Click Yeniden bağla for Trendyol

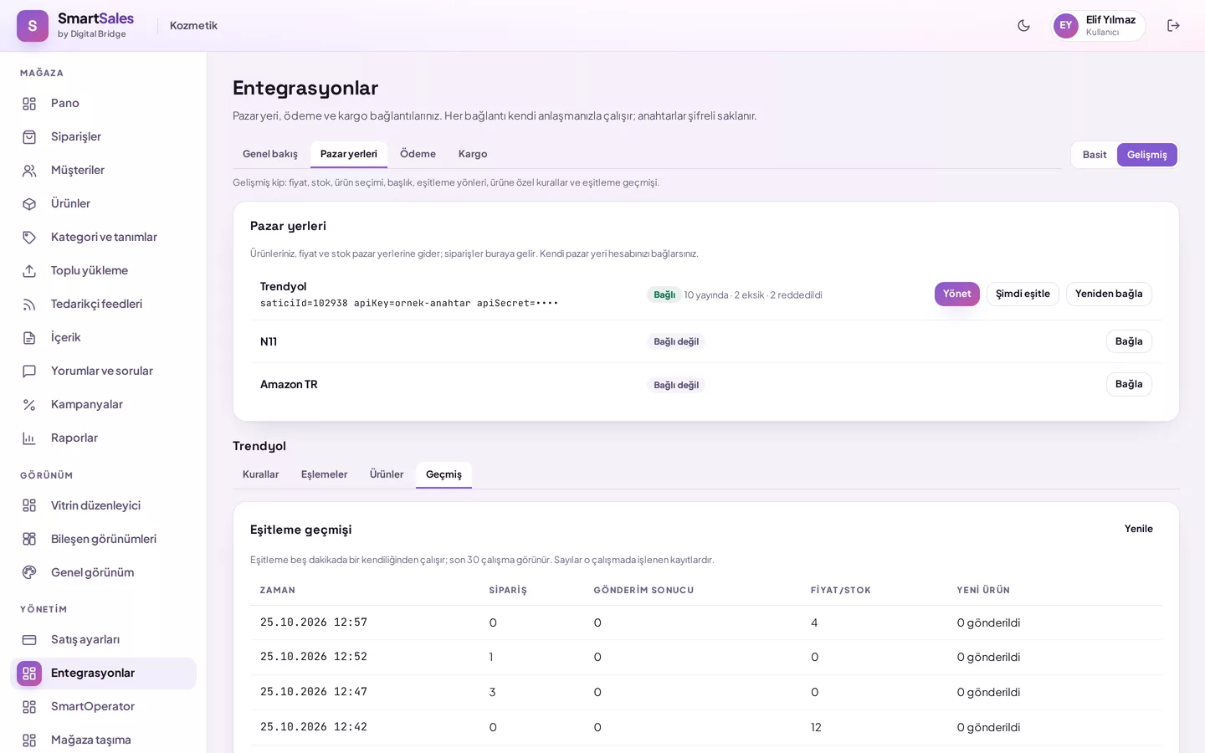(1109, 295)
